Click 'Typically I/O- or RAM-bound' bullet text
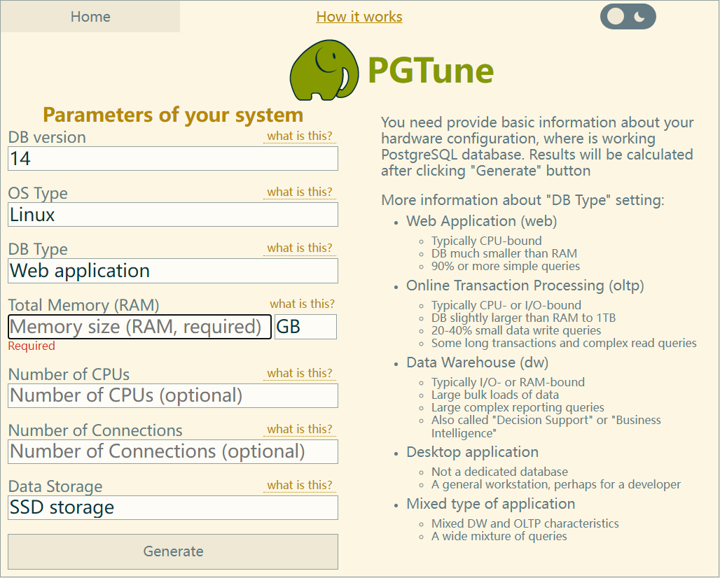 508,382
